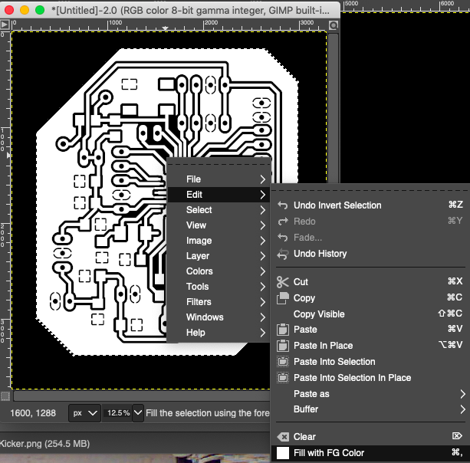Click the undo arrow icon beside Undo Invert Selection
470x463 pixels.
tap(282, 205)
